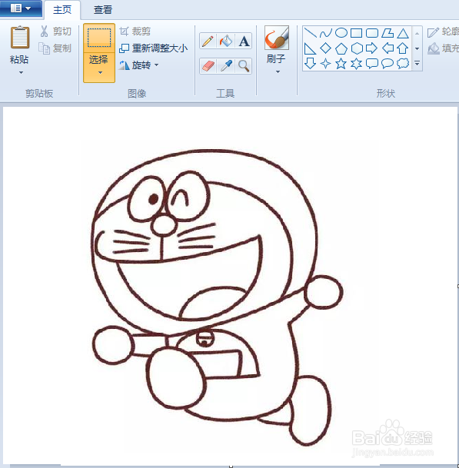Open the Paint file menu button

(21, 8)
